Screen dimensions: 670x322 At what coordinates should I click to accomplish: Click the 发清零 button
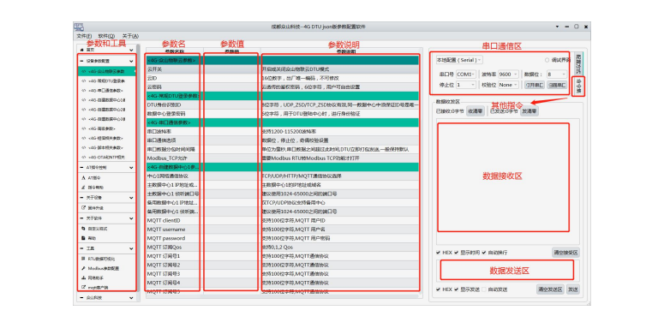point(529,110)
